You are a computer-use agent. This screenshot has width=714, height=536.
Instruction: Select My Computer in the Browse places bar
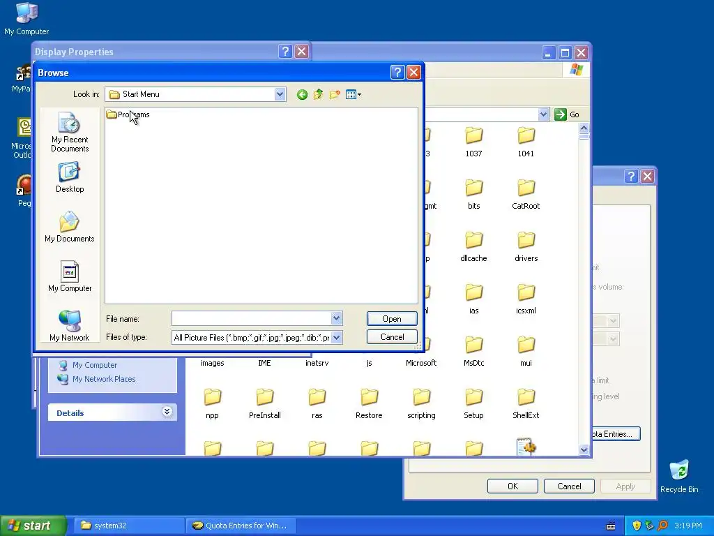click(x=70, y=276)
